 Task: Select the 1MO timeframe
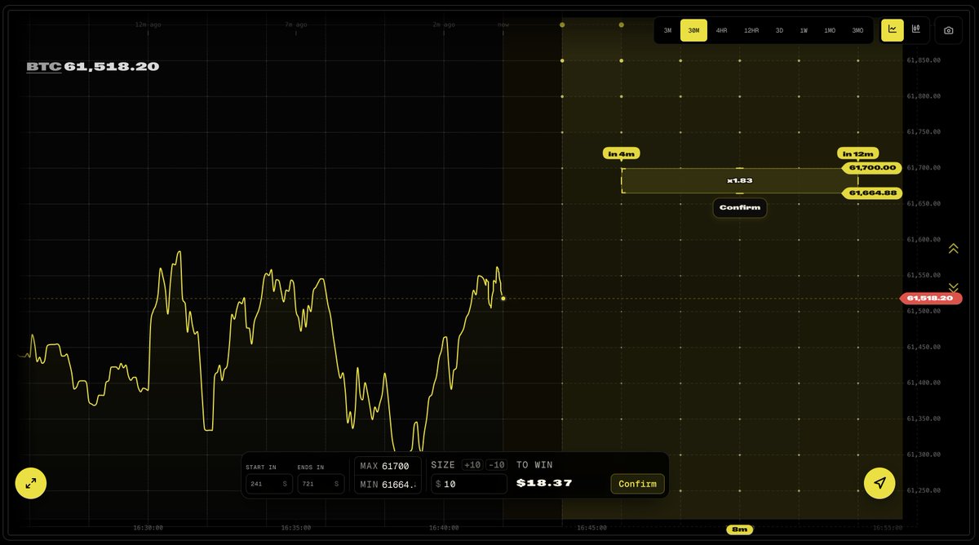[829, 30]
